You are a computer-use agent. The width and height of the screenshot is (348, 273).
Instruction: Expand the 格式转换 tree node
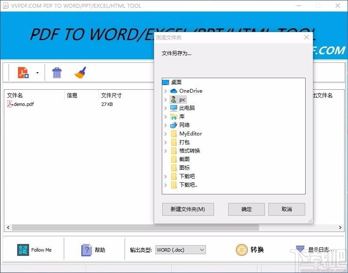click(x=165, y=151)
